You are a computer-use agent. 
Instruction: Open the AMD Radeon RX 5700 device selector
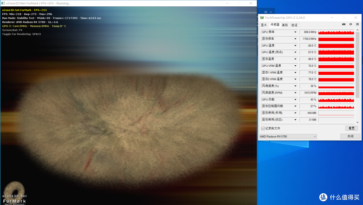coord(288,137)
